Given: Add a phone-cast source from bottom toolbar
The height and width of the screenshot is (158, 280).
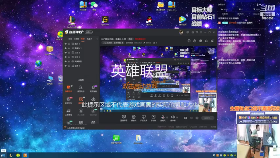Looking at the screenshot, I should tap(143, 118).
